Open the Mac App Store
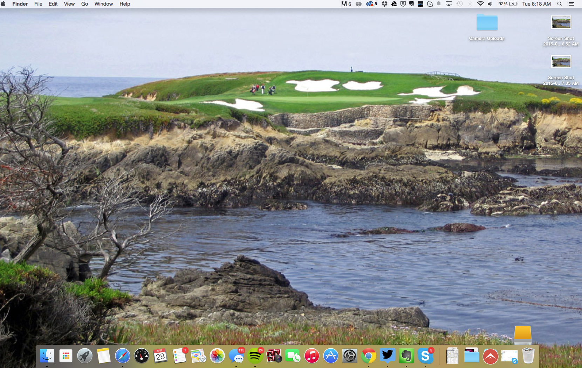Image resolution: width=582 pixels, height=368 pixels. tap(330, 356)
